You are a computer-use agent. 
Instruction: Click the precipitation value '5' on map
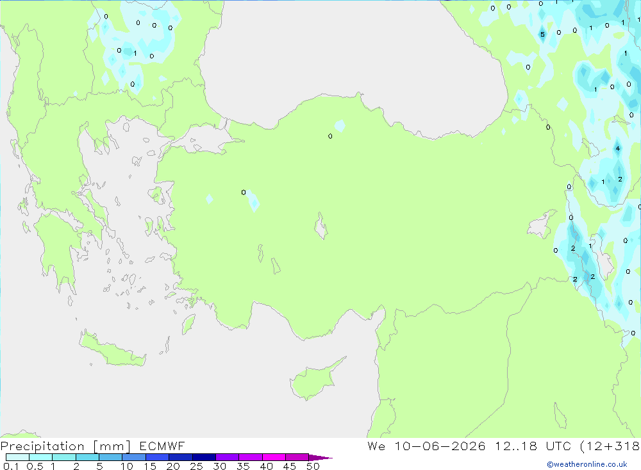[x=542, y=35]
